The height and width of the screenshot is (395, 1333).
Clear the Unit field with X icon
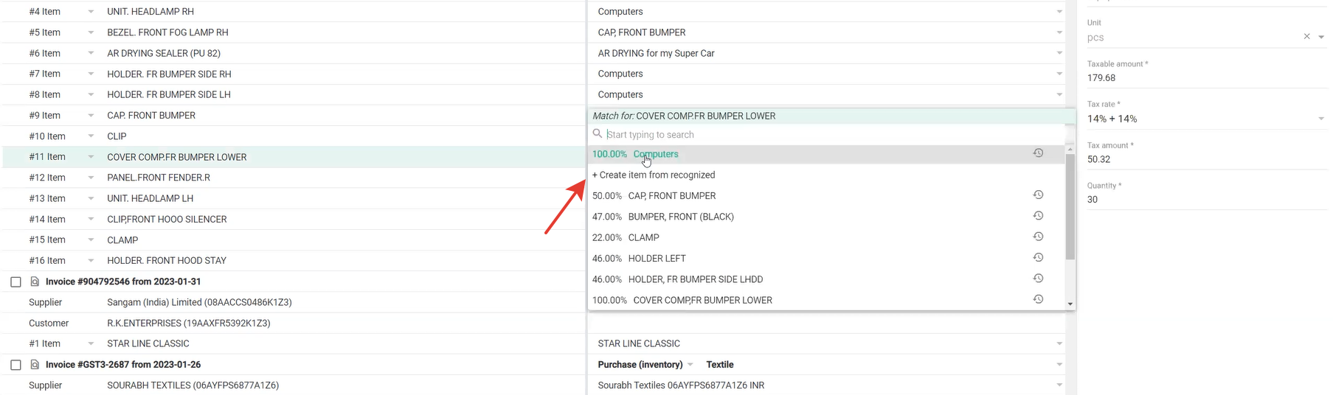tap(1306, 37)
